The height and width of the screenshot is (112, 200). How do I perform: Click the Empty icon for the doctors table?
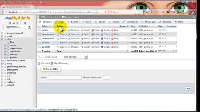coord(102,43)
